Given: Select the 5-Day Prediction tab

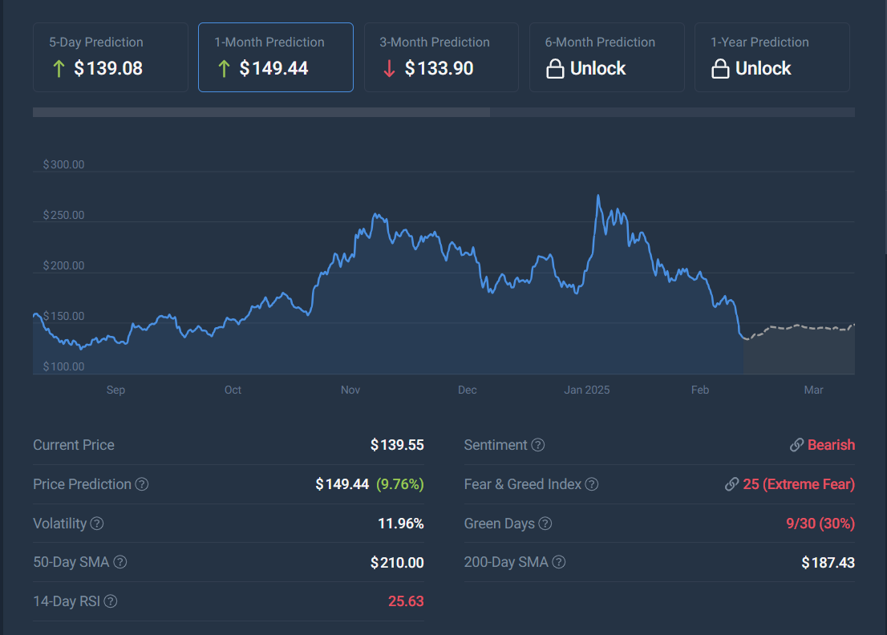Looking at the screenshot, I should pos(111,57).
